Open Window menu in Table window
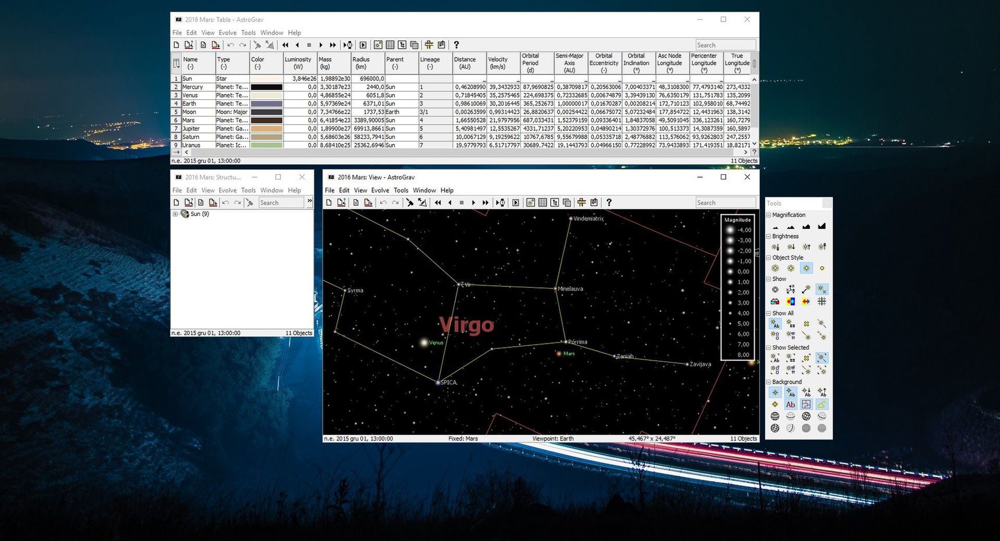 point(272,33)
